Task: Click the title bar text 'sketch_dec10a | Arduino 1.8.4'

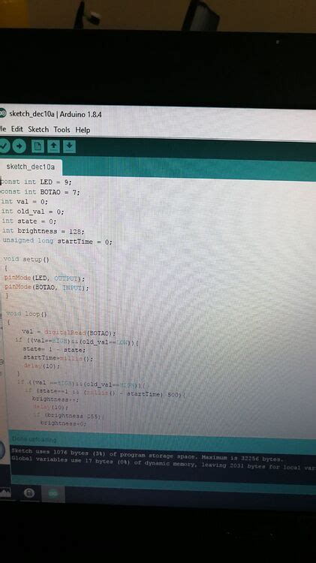Action: pyautogui.click(x=56, y=114)
